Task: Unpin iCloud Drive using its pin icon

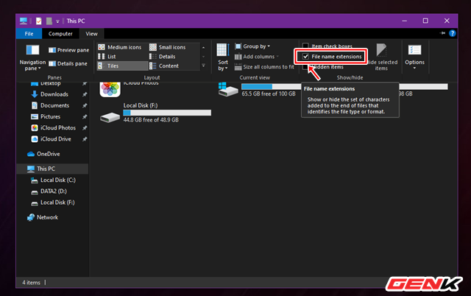Action: [x=85, y=139]
